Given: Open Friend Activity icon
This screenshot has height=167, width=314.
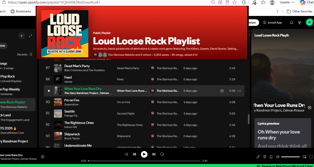Looking at the screenshot, I should pos(300,23).
